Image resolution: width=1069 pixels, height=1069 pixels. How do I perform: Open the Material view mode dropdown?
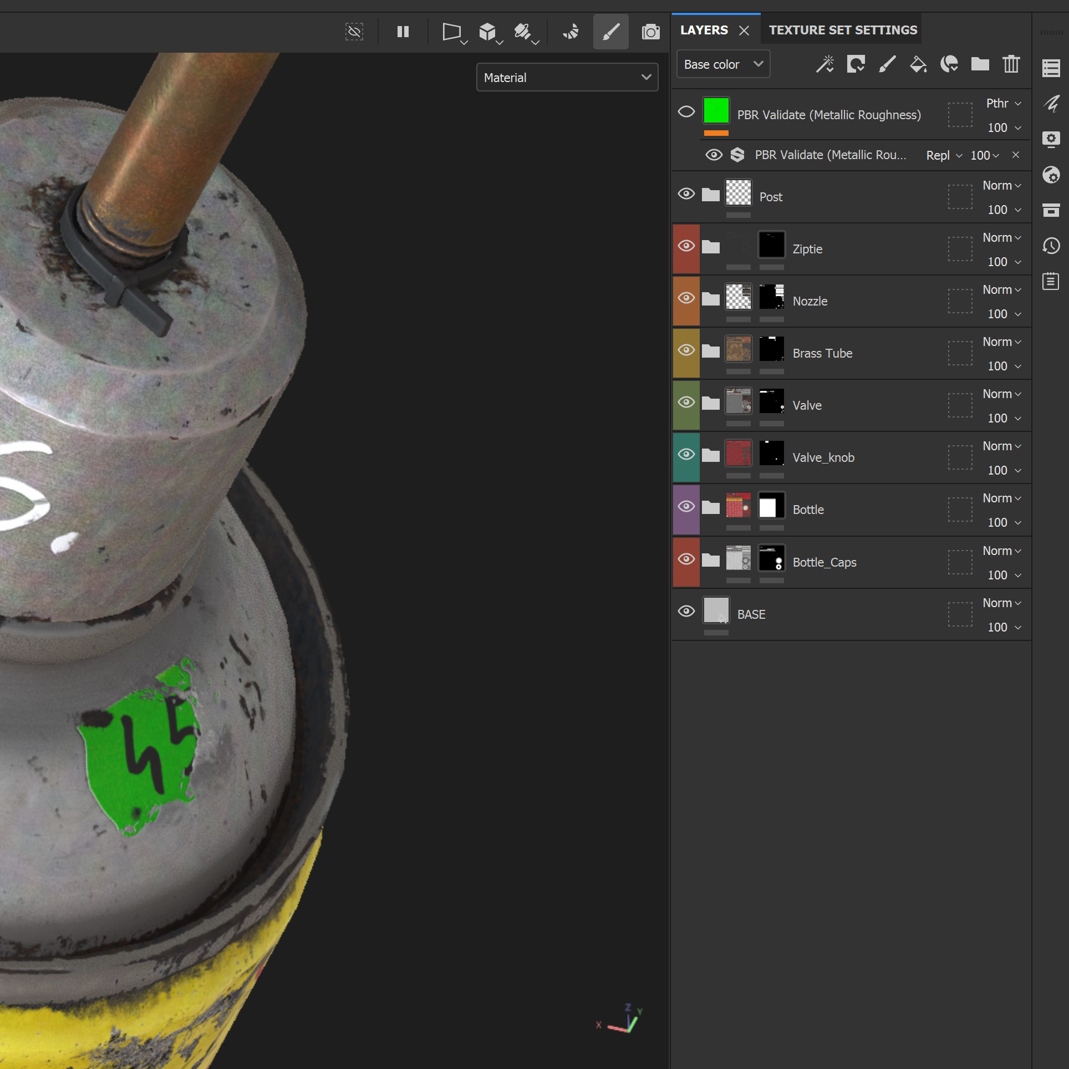[567, 77]
